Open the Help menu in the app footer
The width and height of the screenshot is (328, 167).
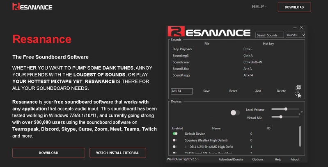[278, 159]
